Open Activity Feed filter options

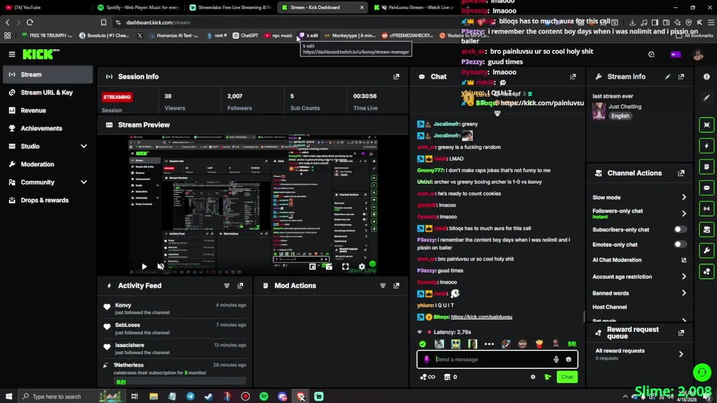(227, 285)
